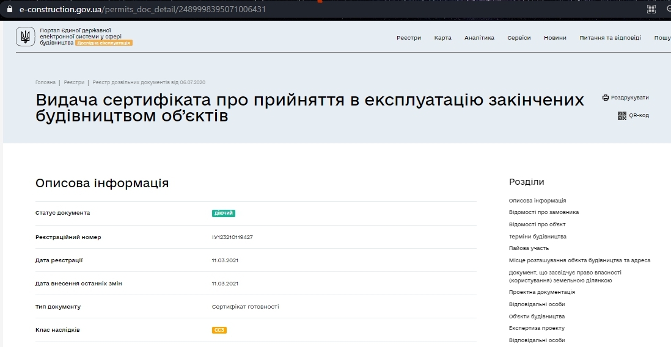Jump to the Проектна документація section
671x347 pixels.
[542, 292]
